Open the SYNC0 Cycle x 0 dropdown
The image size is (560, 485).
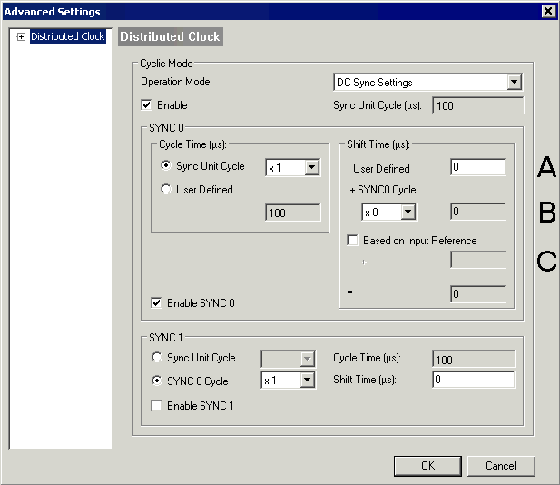click(x=408, y=213)
